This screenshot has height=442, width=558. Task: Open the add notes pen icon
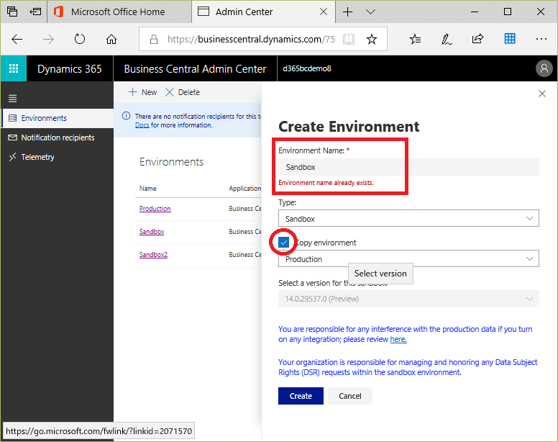(447, 39)
